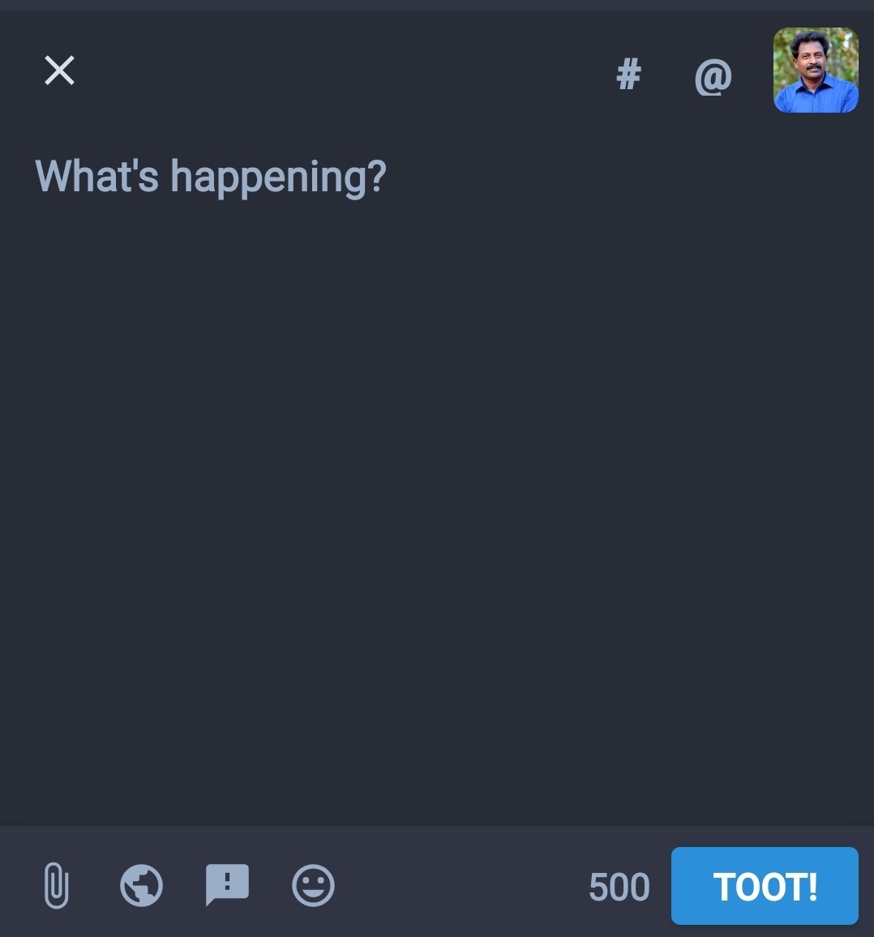Image resolution: width=874 pixels, height=937 pixels.
Task: Click the 500 character counter
Action: click(619, 887)
